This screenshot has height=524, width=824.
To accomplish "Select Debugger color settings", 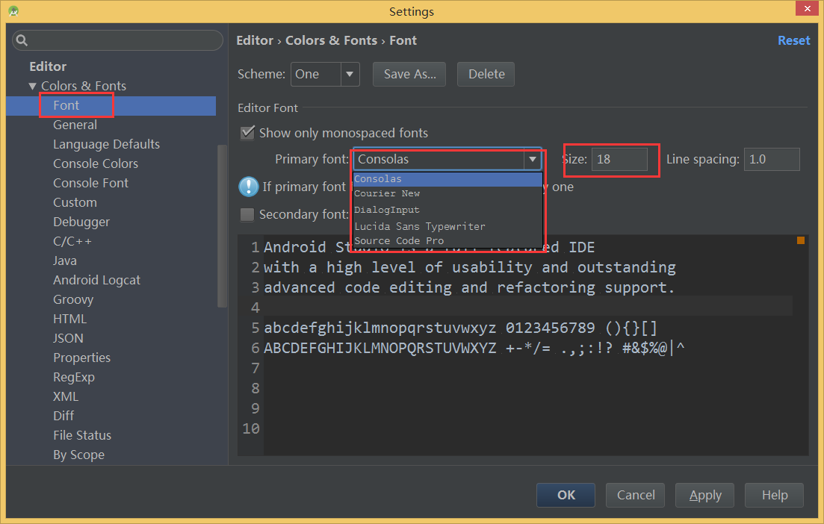I will [81, 222].
